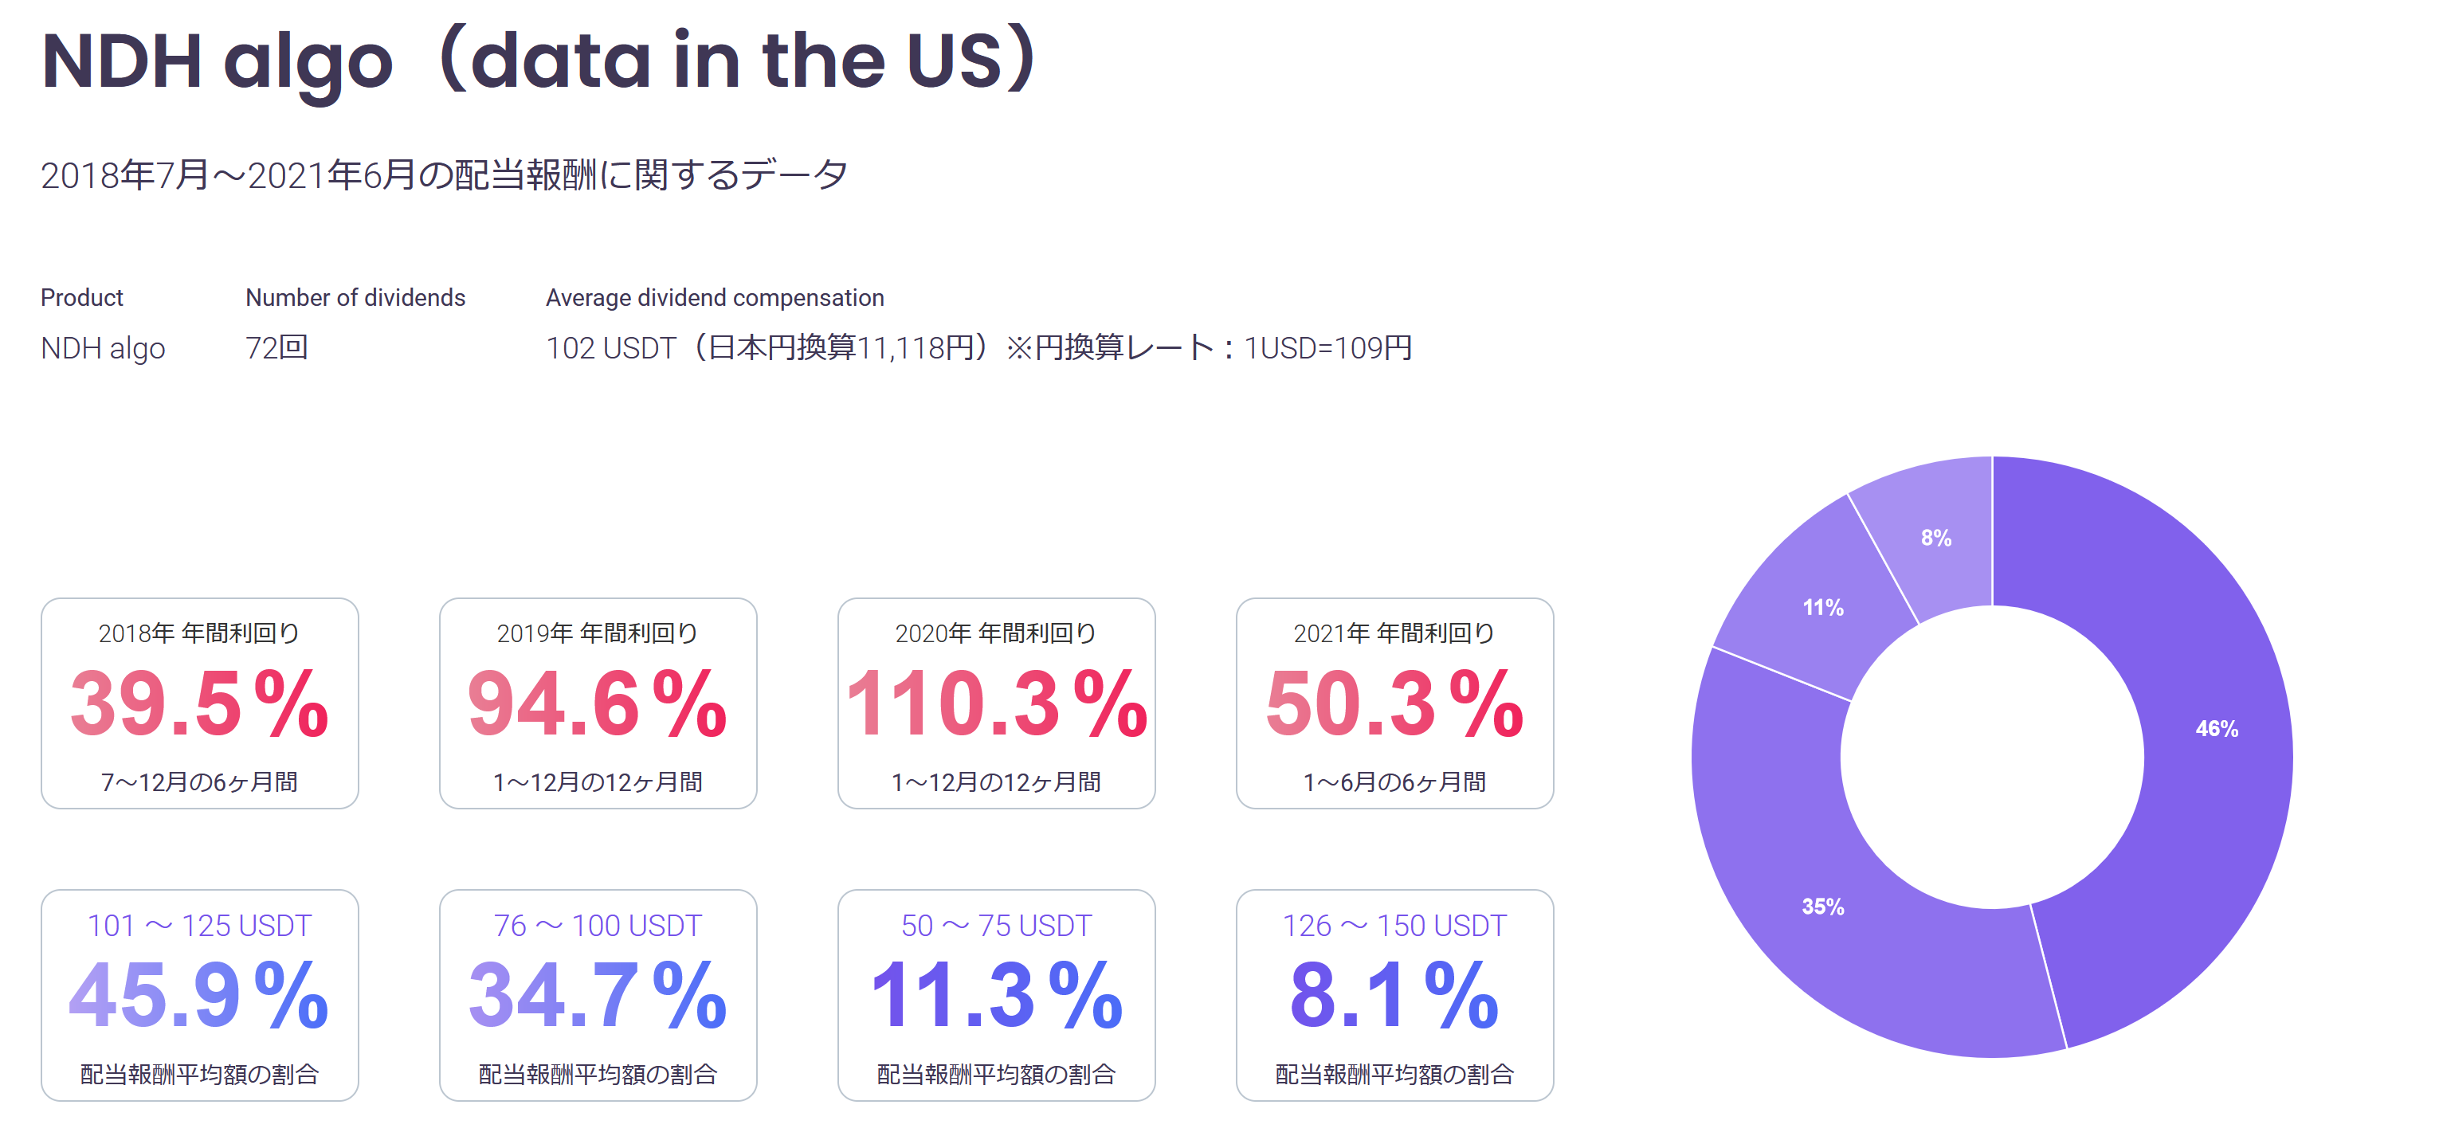This screenshot has width=2439, height=1140.
Task: Click the 2018年 年間利回り 39.5% card
Action: [x=200, y=703]
